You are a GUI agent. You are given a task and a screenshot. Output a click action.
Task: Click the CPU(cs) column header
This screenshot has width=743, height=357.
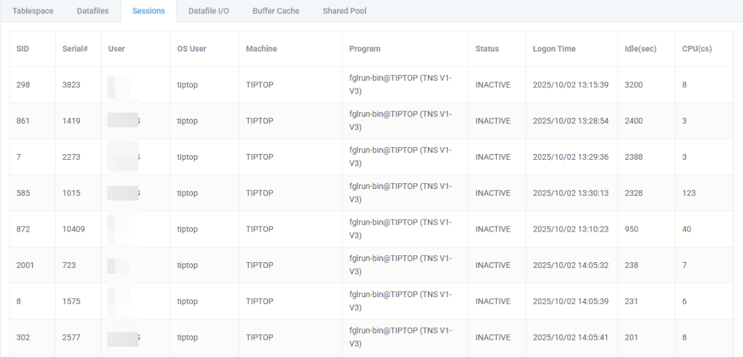click(696, 49)
